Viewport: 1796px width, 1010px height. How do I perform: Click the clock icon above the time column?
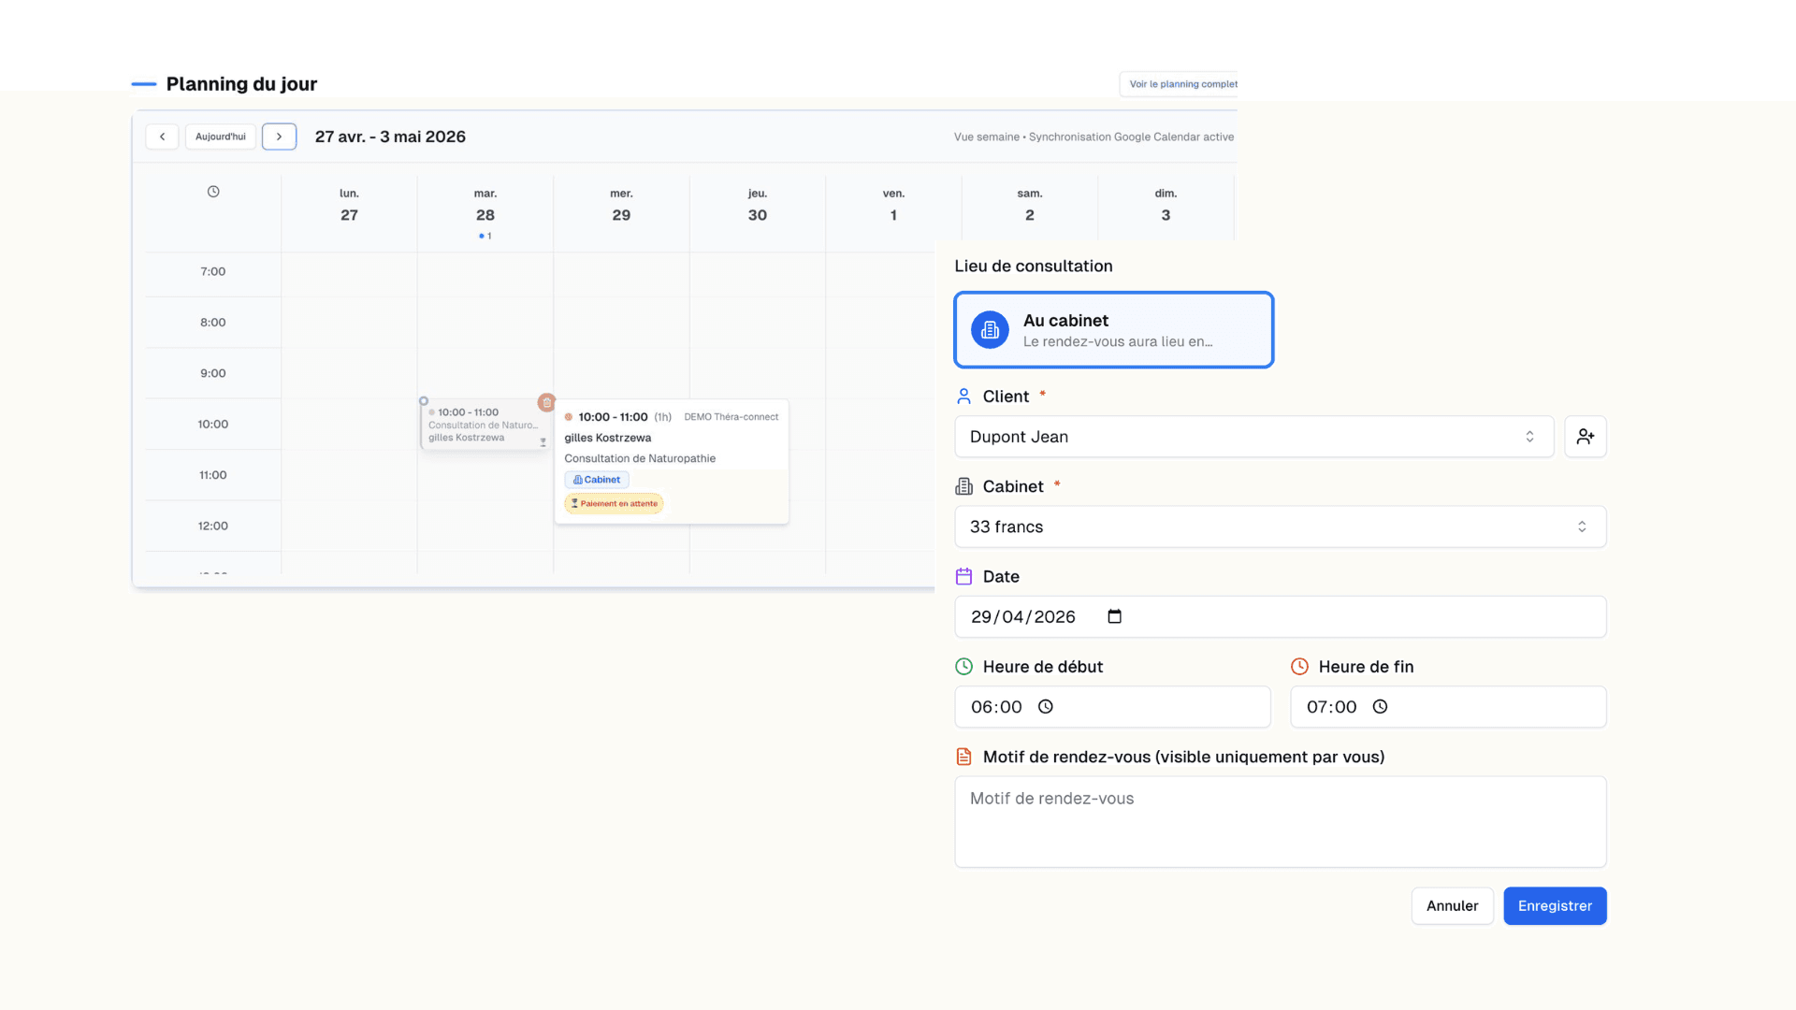pyautogui.click(x=212, y=191)
